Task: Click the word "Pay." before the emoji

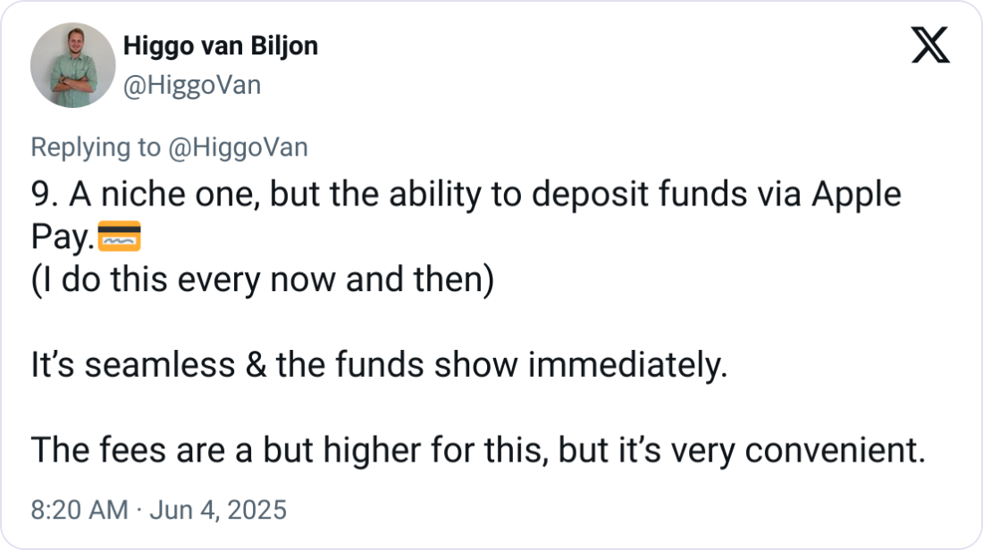Action: pos(62,239)
